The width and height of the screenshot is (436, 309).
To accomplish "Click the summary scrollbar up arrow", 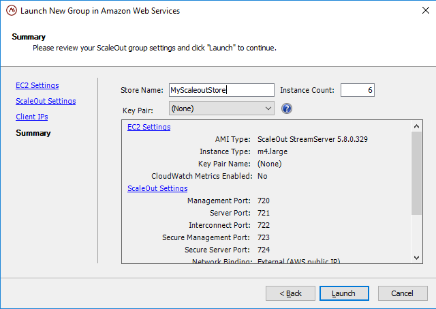I will pyautogui.click(x=416, y=126).
